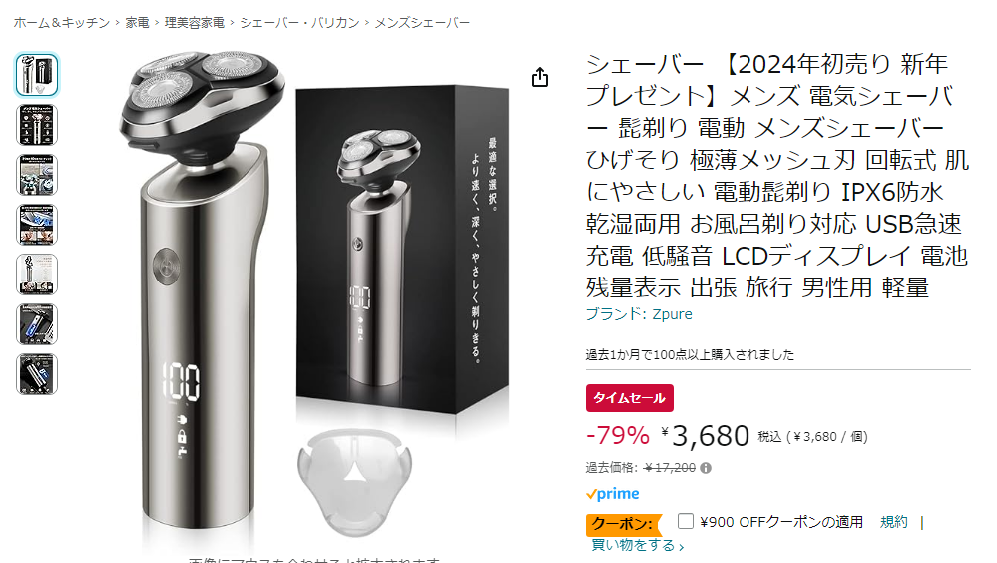Select the second product thumbnail
The image size is (997, 563).
pos(37,125)
